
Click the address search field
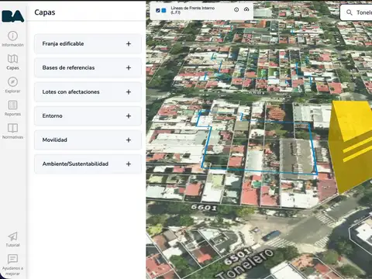click(x=356, y=12)
